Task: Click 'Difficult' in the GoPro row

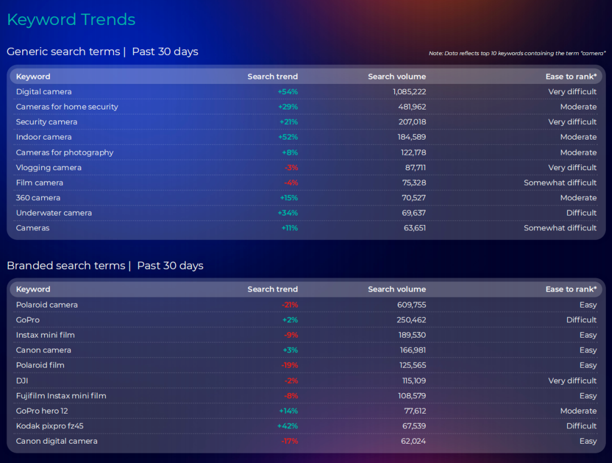Action: [581, 320]
